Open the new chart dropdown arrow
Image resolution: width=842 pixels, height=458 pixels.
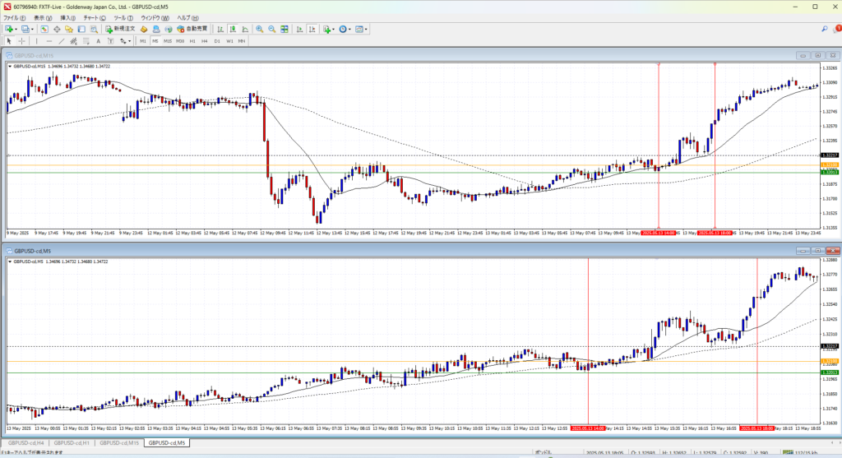[x=16, y=29]
